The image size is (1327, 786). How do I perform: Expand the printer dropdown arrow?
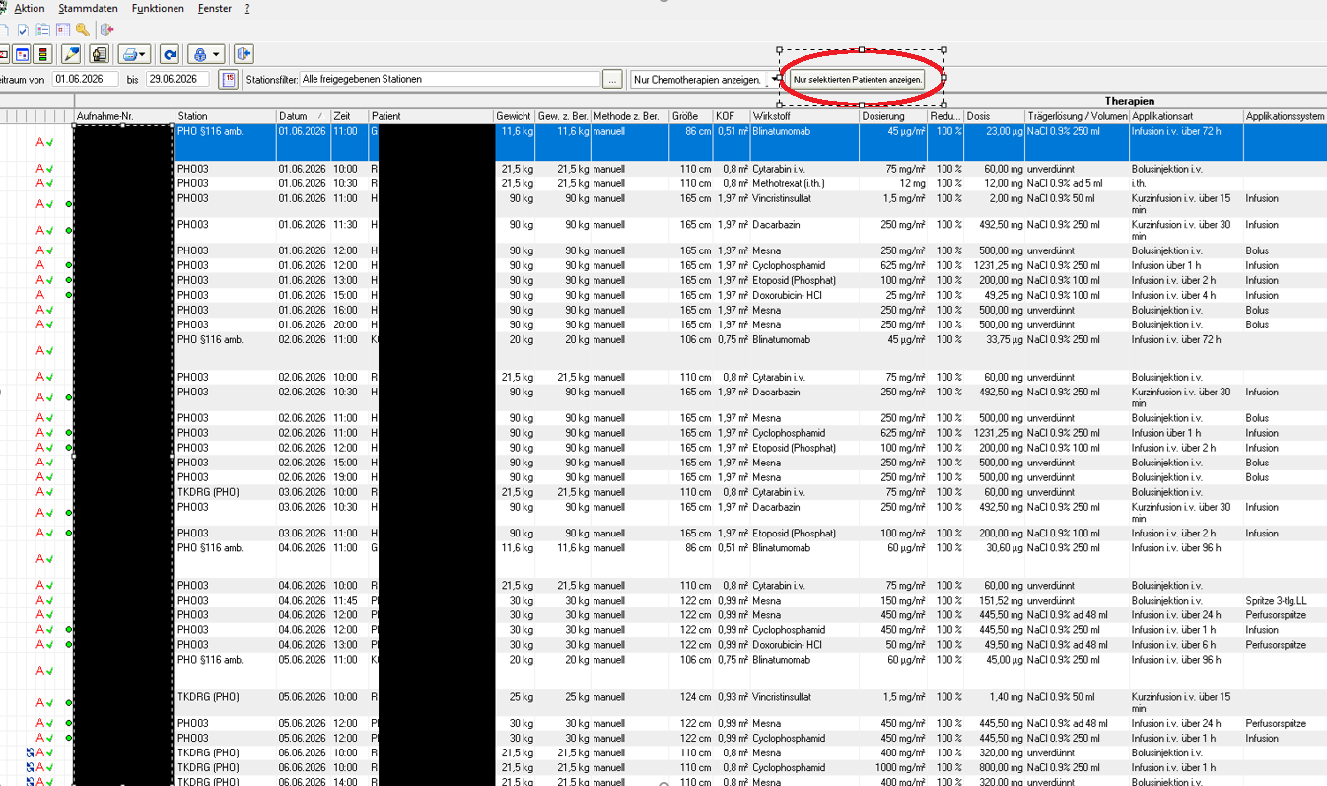[x=144, y=55]
